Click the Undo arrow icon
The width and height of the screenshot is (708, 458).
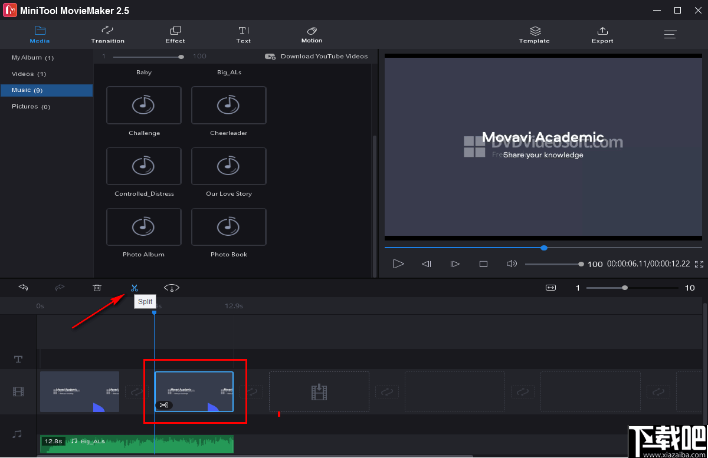pyautogui.click(x=23, y=288)
